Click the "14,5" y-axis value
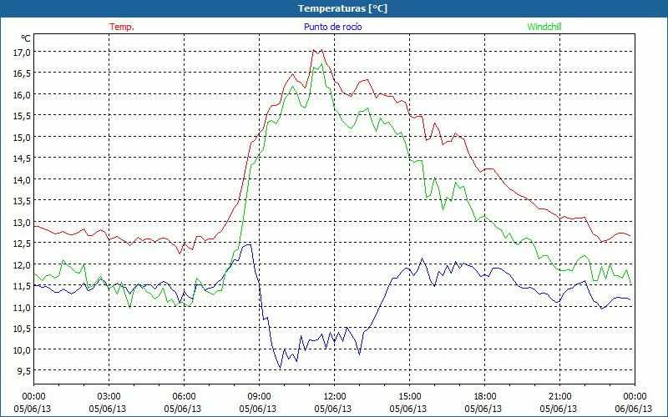This screenshot has width=668, height=417. [23, 158]
